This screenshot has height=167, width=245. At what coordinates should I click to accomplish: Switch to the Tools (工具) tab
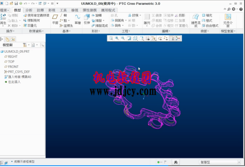tap(63, 10)
